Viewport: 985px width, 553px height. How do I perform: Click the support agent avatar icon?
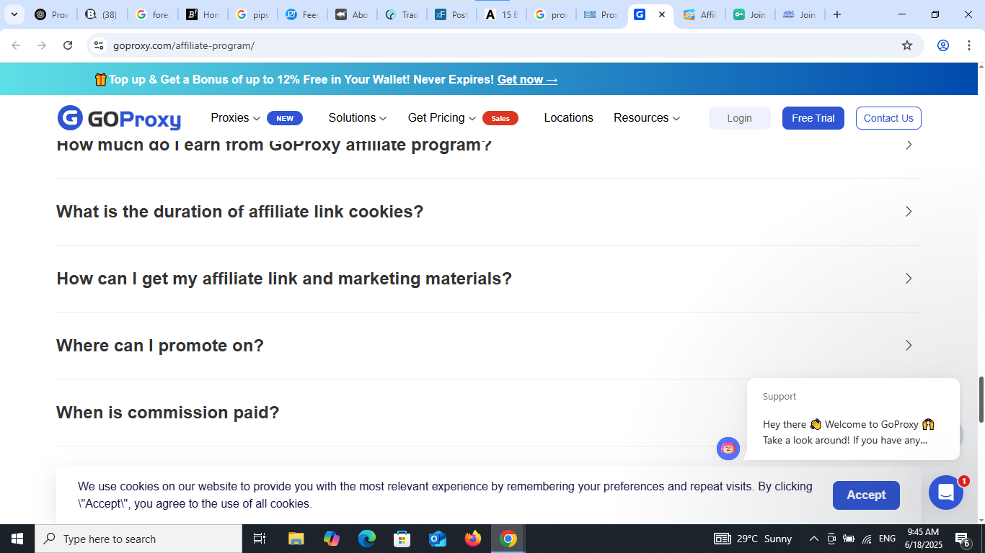click(728, 449)
